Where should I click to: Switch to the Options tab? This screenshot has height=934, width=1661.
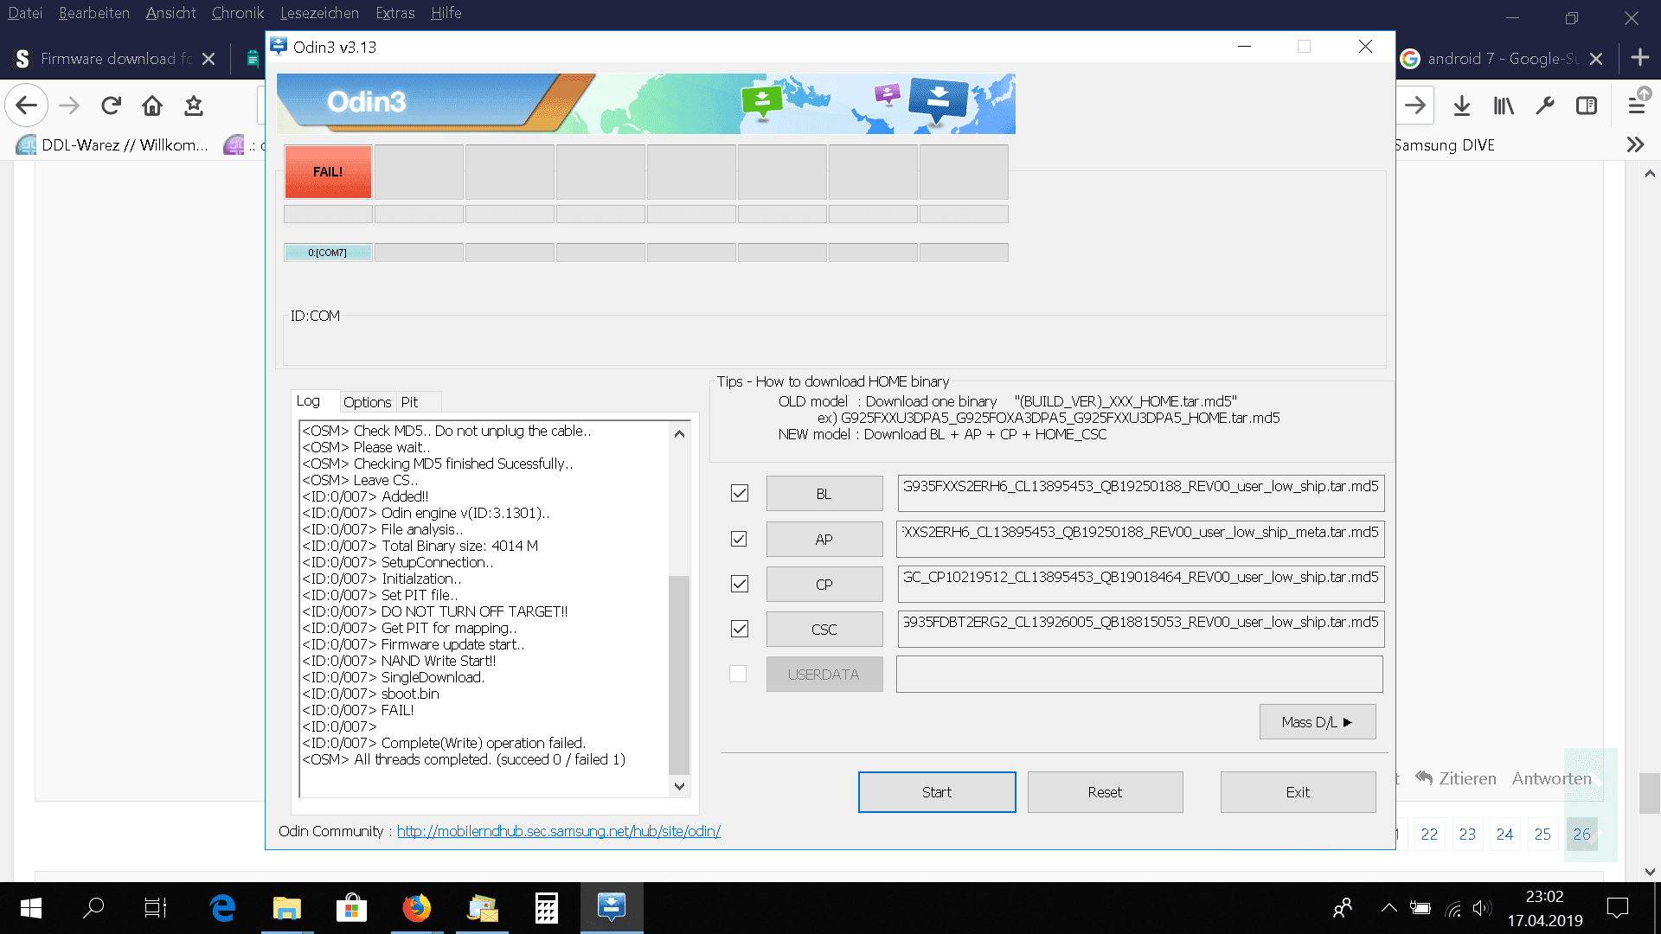click(x=367, y=402)
